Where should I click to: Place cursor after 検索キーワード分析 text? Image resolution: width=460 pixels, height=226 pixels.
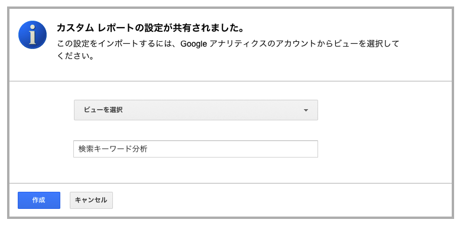[x=148, y=149]
